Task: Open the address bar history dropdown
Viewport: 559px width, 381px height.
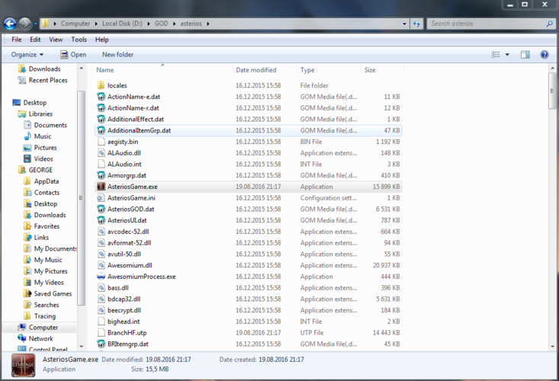Action: pyautogui.click(x=404, y=24)
